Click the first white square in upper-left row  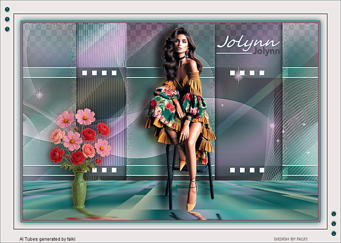[84, 73]
